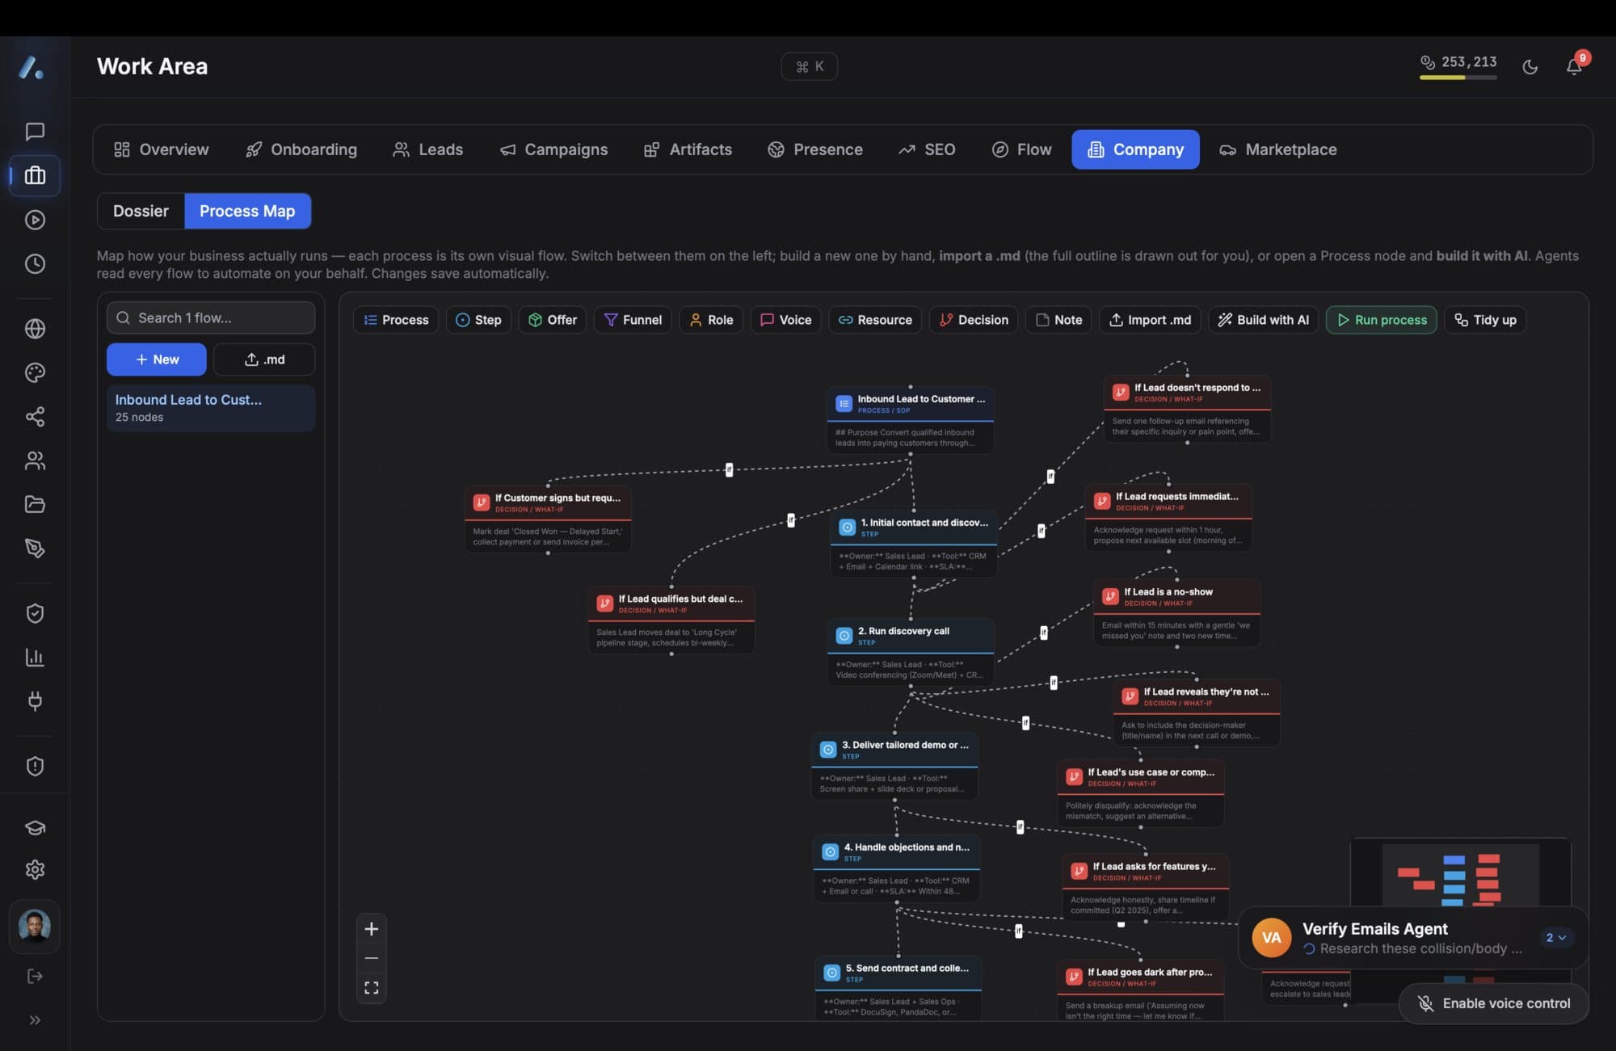Expand the Verify Emails Agent count dropdown

[1556, 938]
